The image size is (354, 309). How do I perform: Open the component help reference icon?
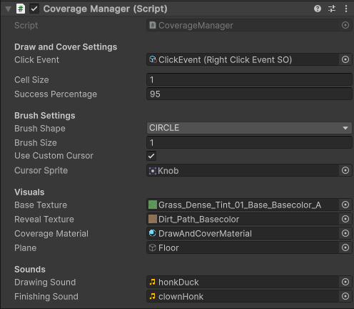[x=318, y=9]
